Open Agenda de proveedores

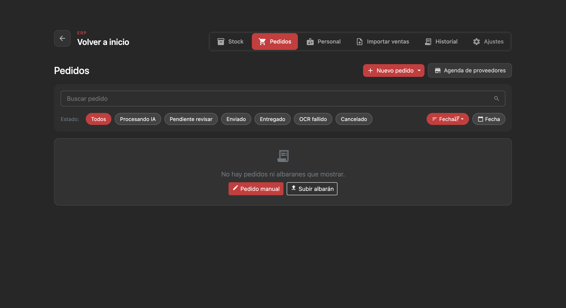click(x=470, y=71)
